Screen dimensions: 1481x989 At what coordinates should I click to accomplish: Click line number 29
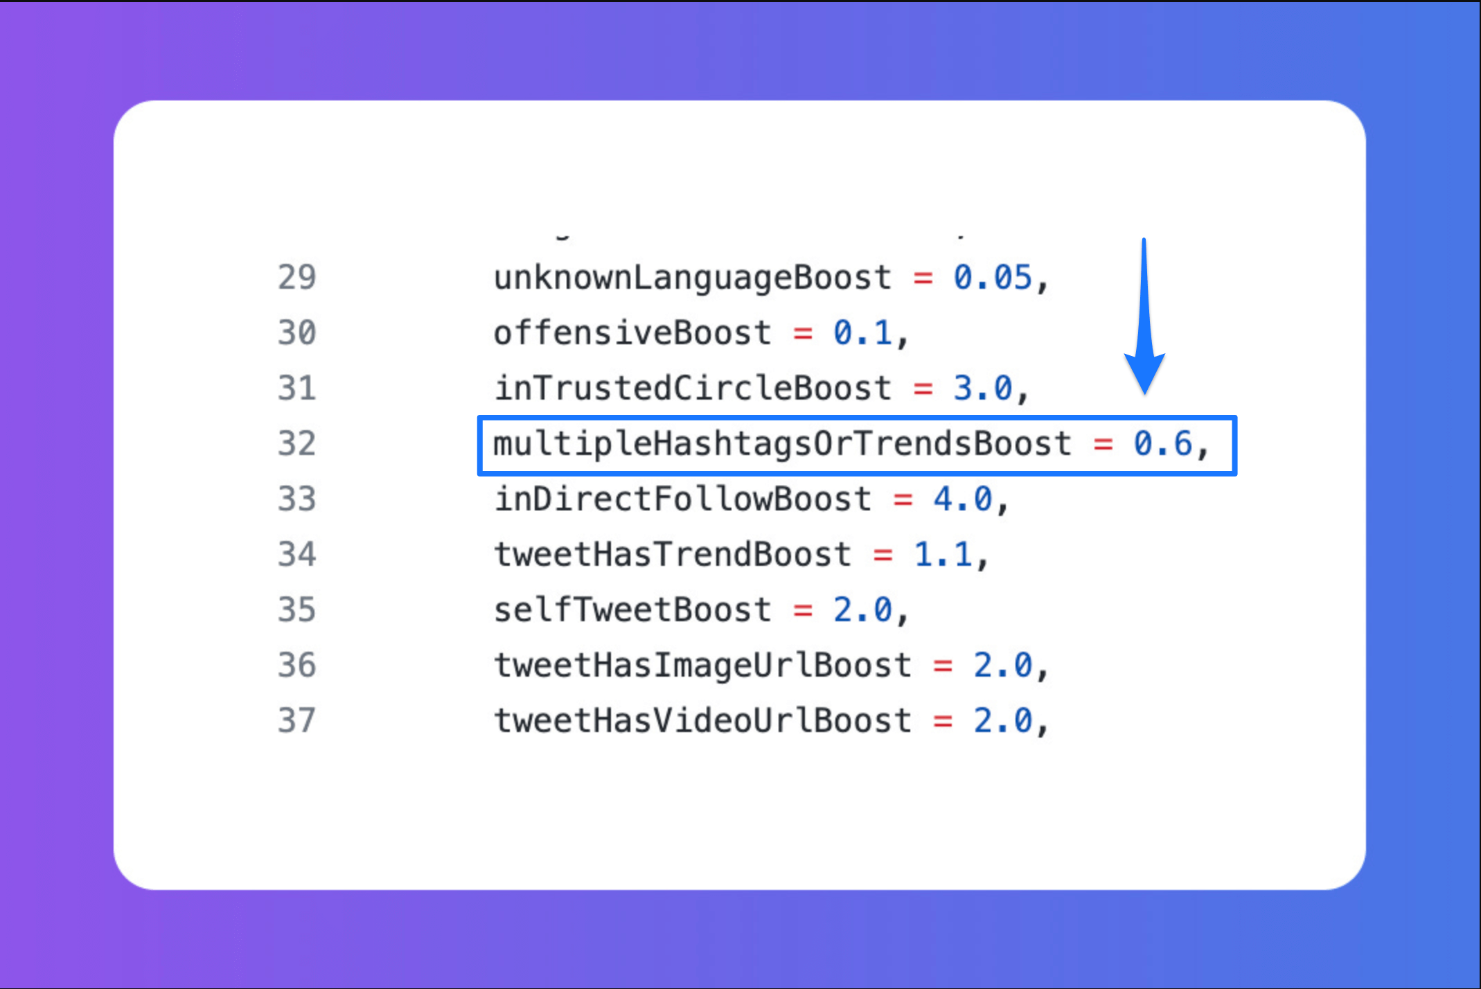click(x=297, y=278)
